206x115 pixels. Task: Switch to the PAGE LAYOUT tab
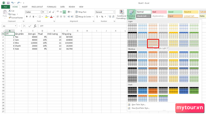point(37,7)
